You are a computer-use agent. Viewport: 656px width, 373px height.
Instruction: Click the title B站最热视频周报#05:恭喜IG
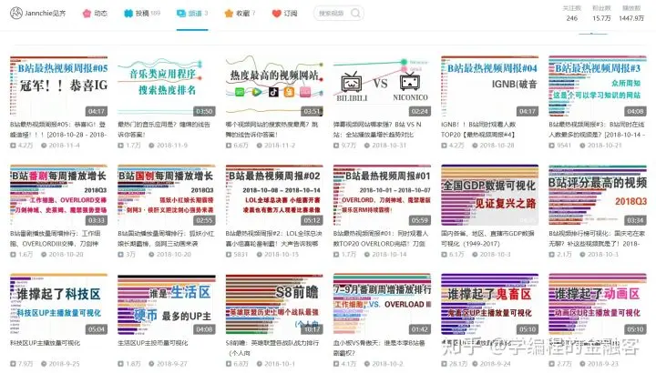[58, 129]
